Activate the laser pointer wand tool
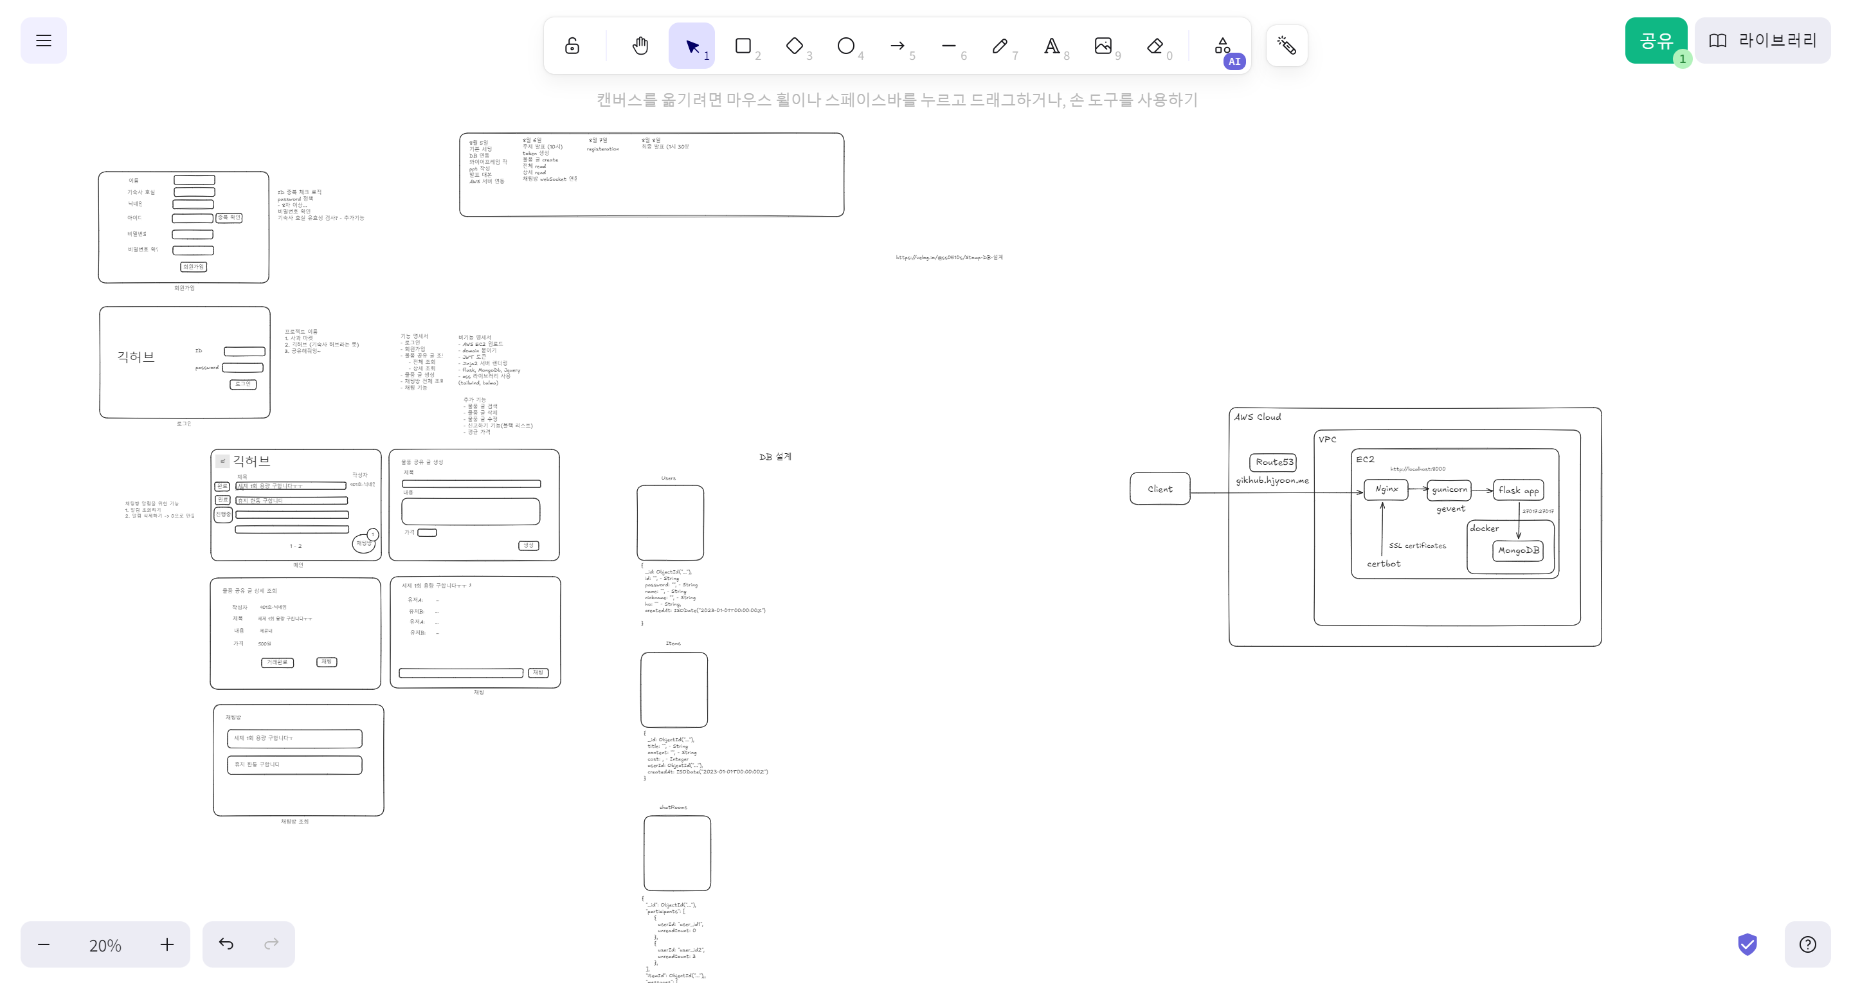Image resolution: width=1851 pixels, height=983 pixels. point(1287,46)
